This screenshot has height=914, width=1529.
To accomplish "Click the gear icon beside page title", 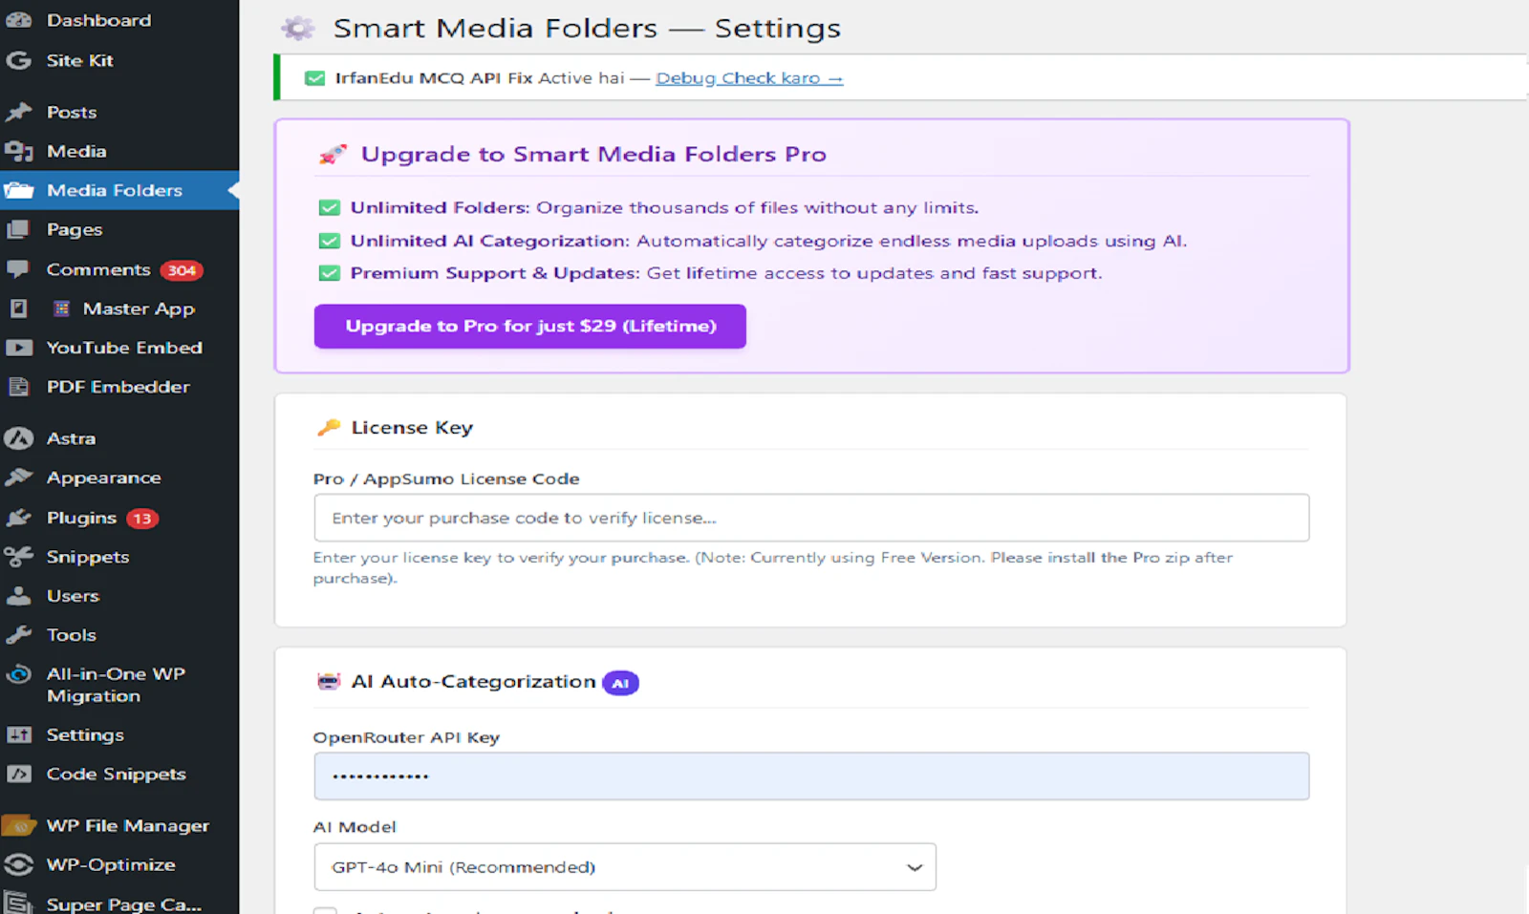I will click(x=297, y=29).
